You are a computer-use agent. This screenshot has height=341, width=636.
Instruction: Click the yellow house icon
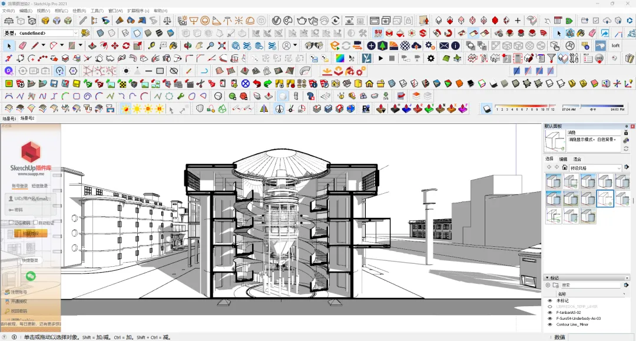[x=369, y=84]
